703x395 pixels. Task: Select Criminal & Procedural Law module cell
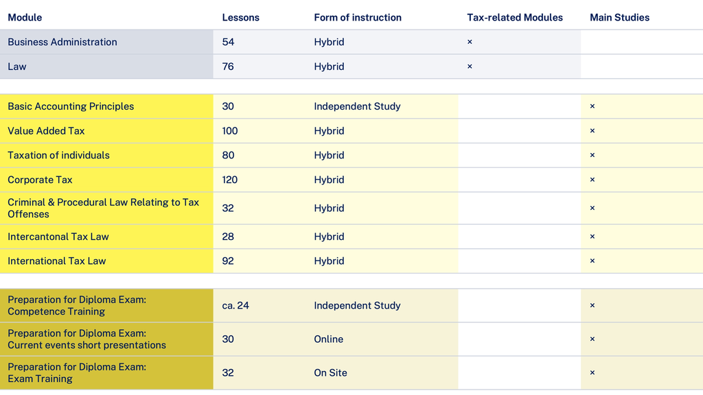pos(103,208)
